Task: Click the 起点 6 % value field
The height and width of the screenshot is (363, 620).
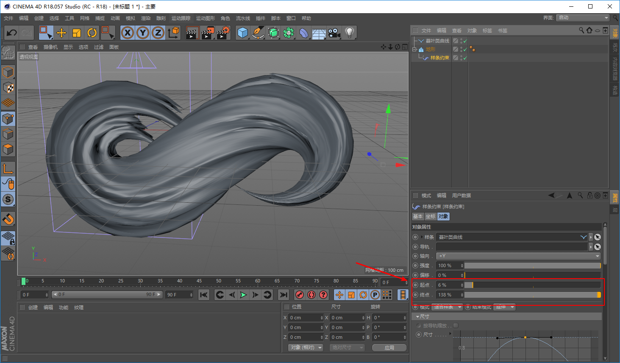Action: click(450, 285)
